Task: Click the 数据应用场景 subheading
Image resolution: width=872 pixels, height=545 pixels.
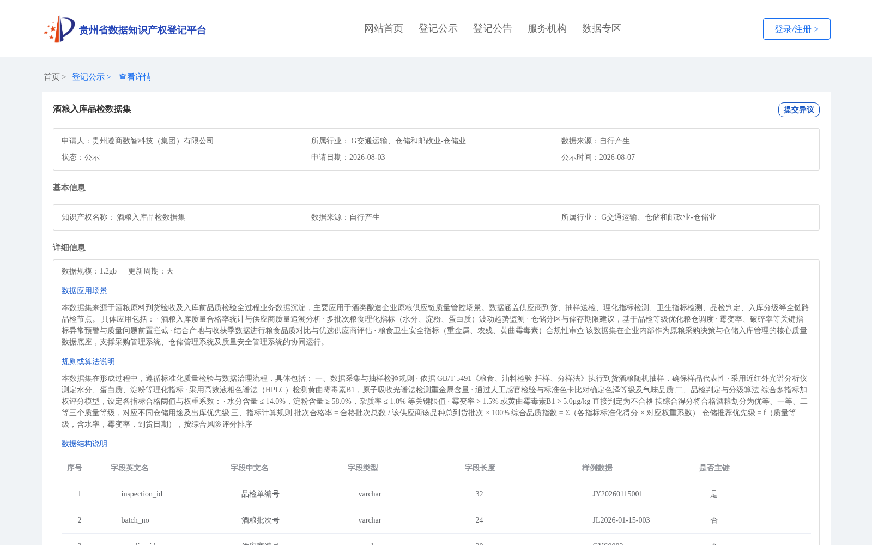Action: tap(84, 290)
